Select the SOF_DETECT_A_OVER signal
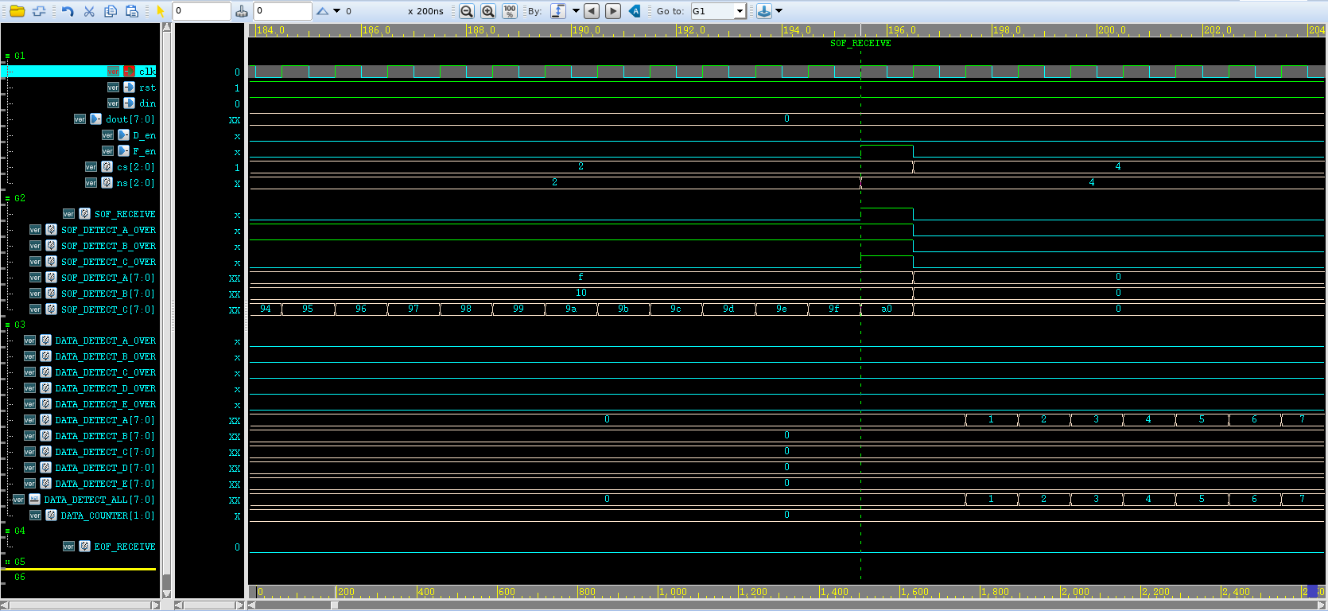 108,230
